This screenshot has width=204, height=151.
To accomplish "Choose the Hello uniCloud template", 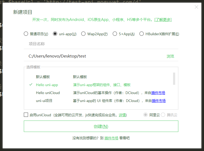I will click(x=48, y=93).
